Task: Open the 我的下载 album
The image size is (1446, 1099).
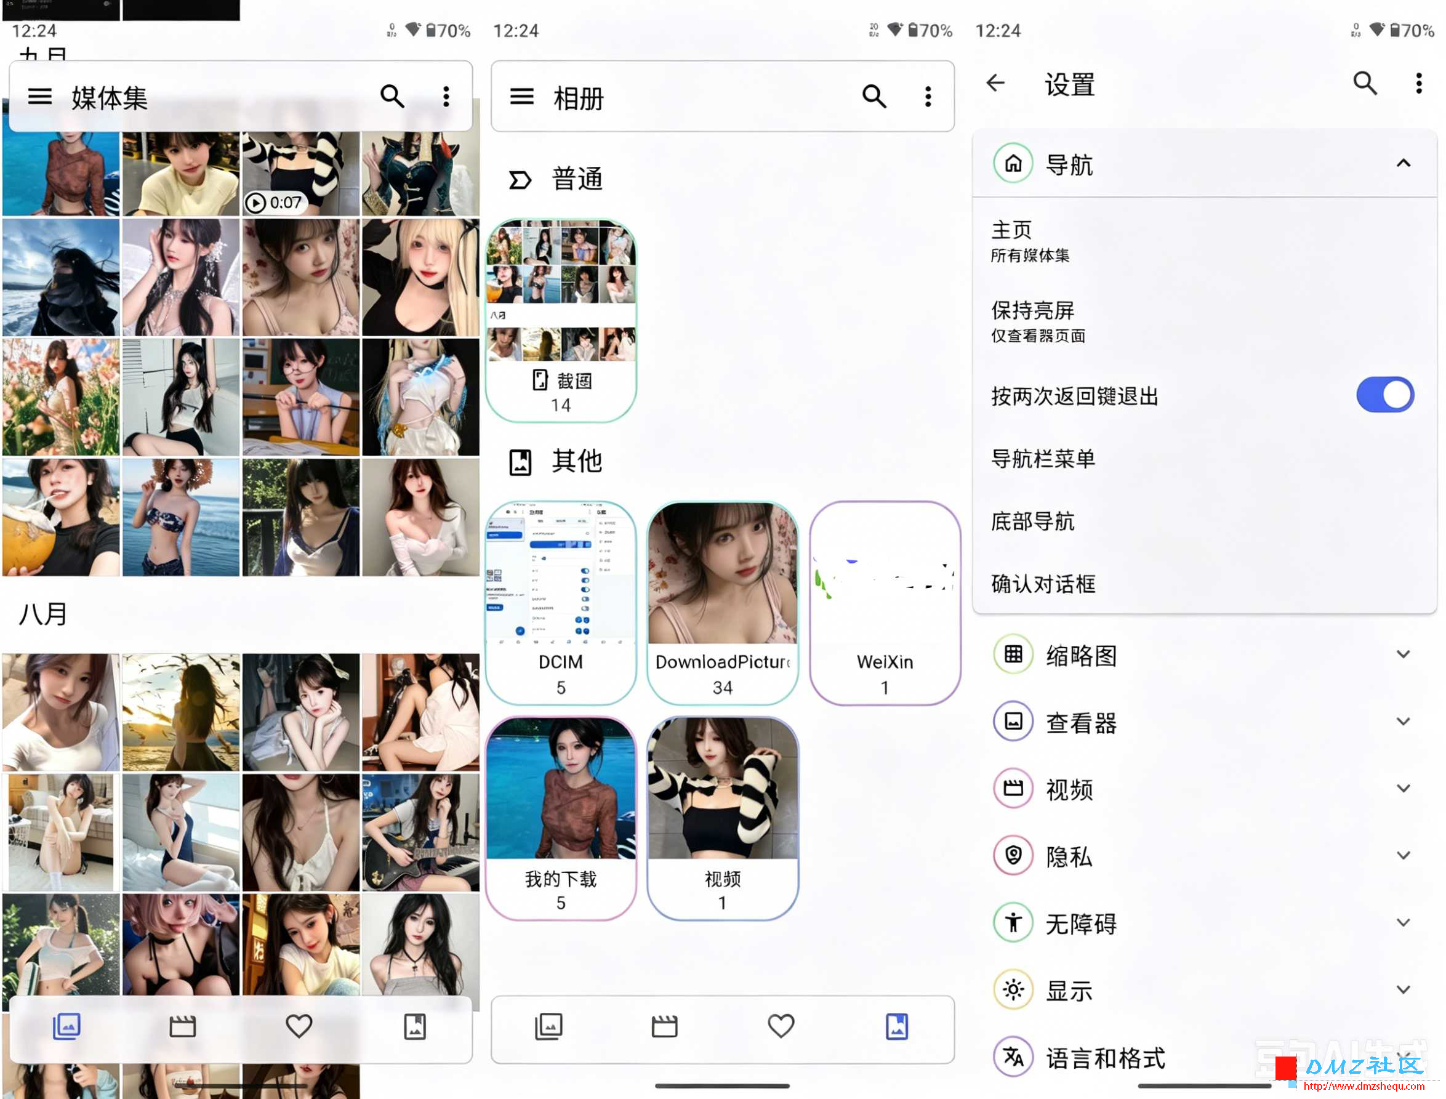Action: click(560, 818)
